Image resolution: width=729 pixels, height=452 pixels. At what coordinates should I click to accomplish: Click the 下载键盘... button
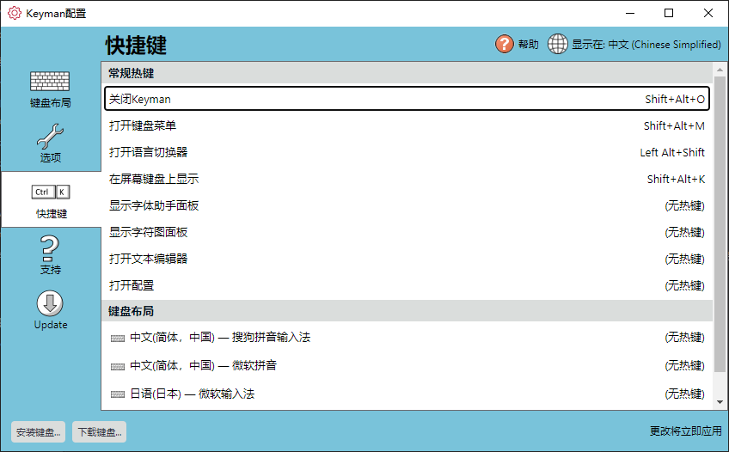(x=100, y=432)
